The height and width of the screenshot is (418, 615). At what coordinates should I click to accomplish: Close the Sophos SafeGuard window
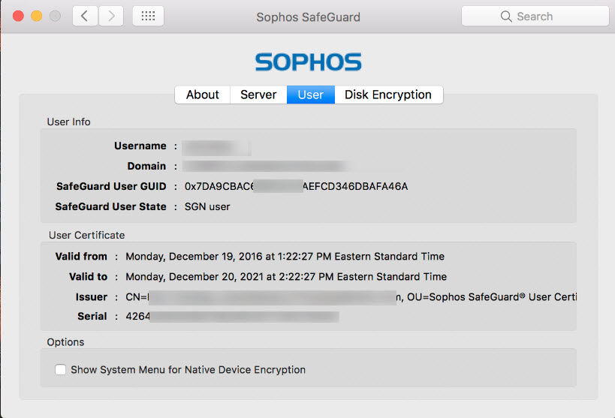coord(18,16)
